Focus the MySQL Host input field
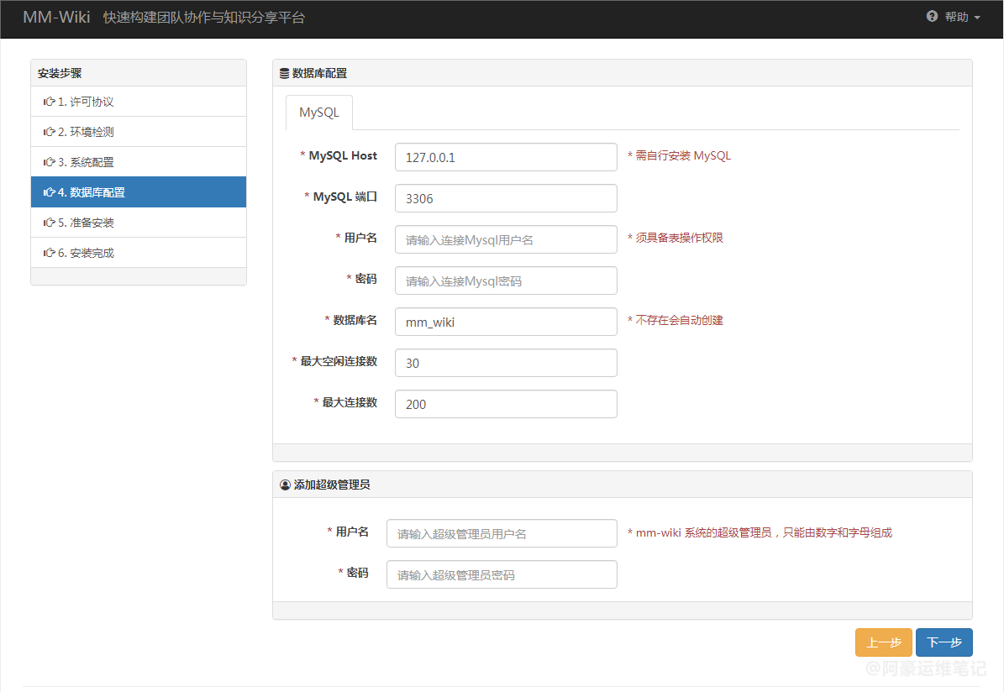 [506, 157]
